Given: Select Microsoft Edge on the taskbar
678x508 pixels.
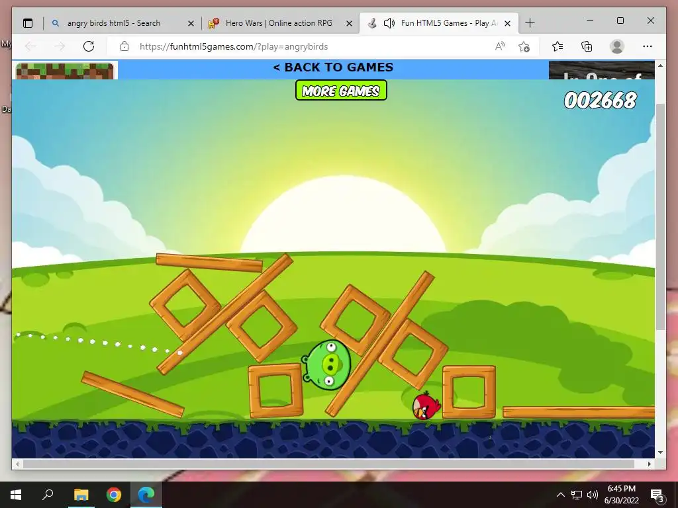Looking at the screenshot, I should point(146,495).
